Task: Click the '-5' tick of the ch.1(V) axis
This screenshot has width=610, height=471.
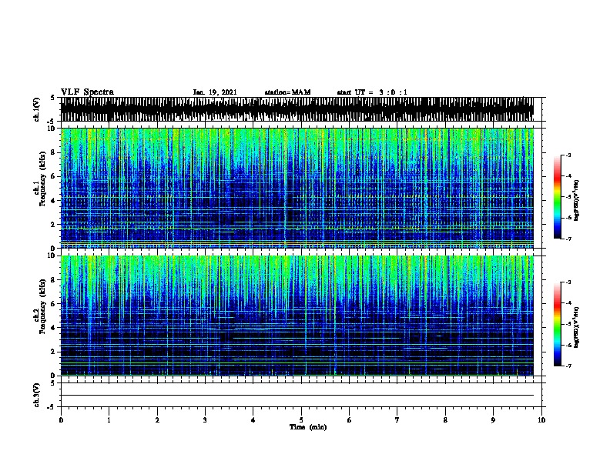Action: click(52, 122)
